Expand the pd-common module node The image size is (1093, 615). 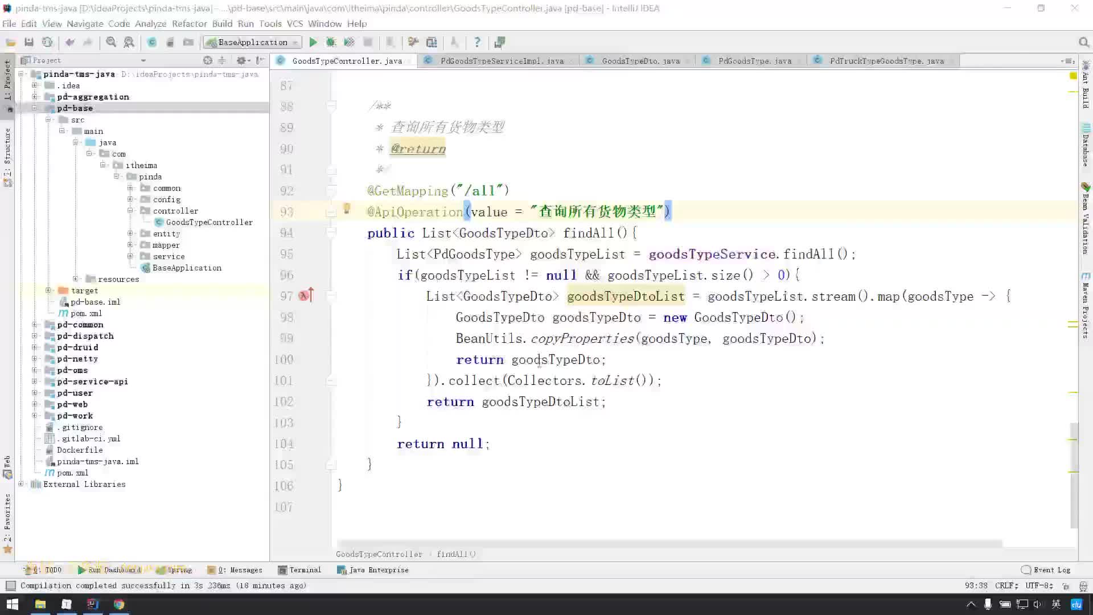(x=35, y=325)
